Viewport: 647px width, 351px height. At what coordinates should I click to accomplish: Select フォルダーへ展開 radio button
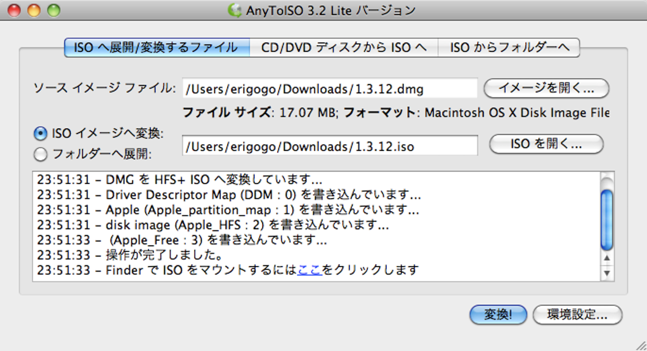pyautogui.click(x=41, y=154)
